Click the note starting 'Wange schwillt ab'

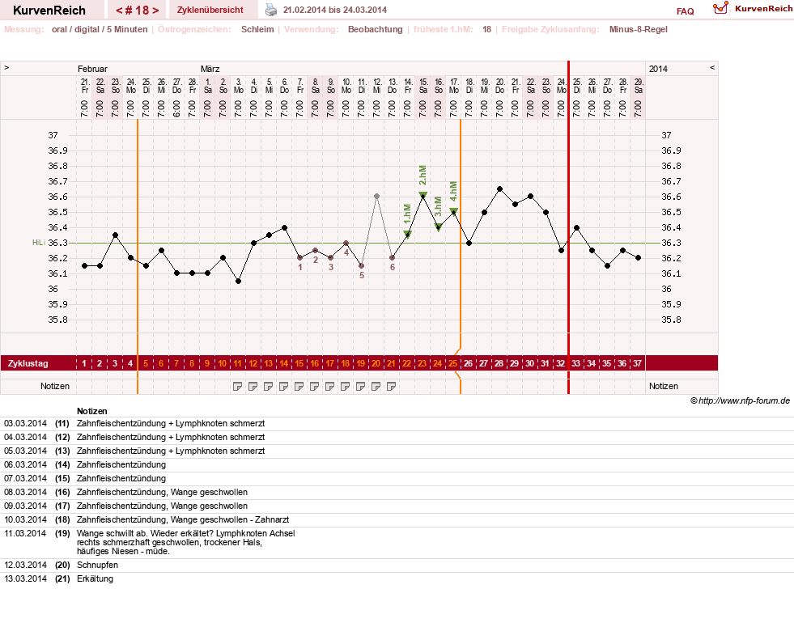tap(186, 543)
